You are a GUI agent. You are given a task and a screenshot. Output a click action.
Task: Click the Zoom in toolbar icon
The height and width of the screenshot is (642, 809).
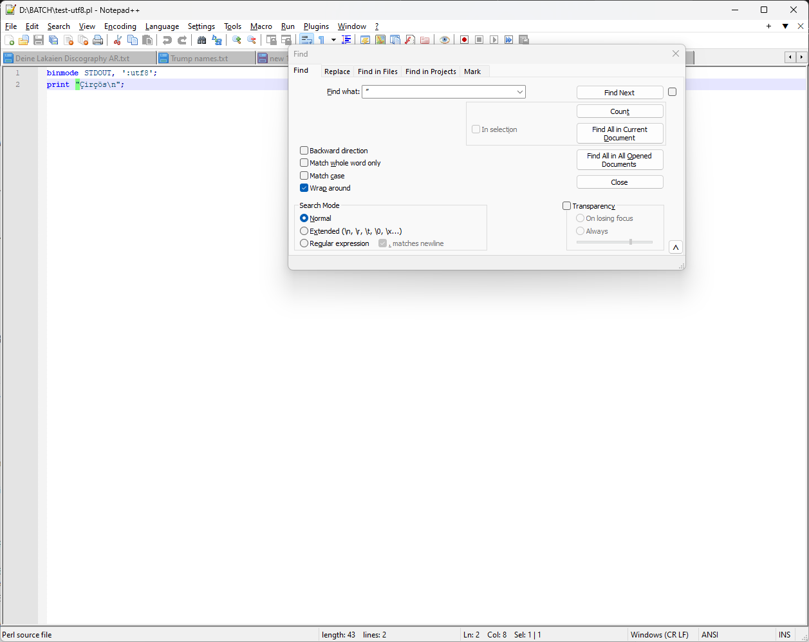pyautogui.click(x=237, y=40)
